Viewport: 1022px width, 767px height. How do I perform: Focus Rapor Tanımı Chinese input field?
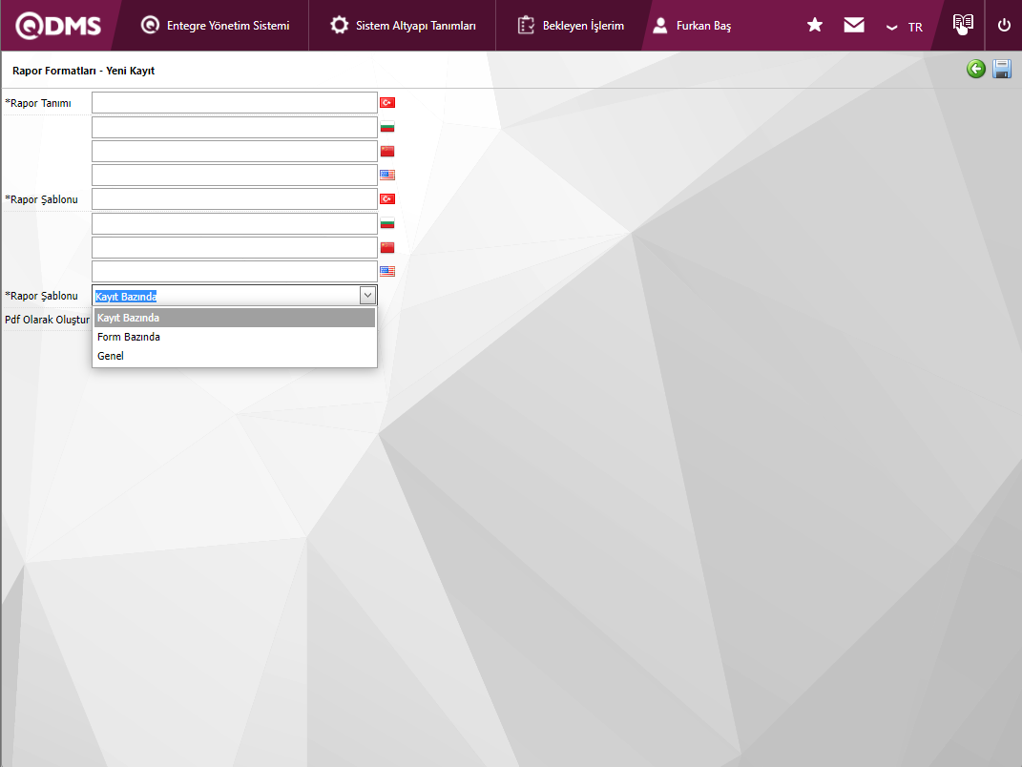pos(235,151)
